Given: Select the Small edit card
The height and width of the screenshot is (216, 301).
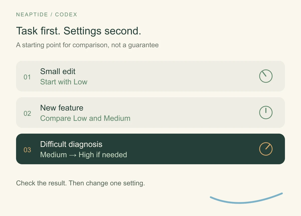Looking at the screenshot, I should pyautogui.click(x=150, y=76).
